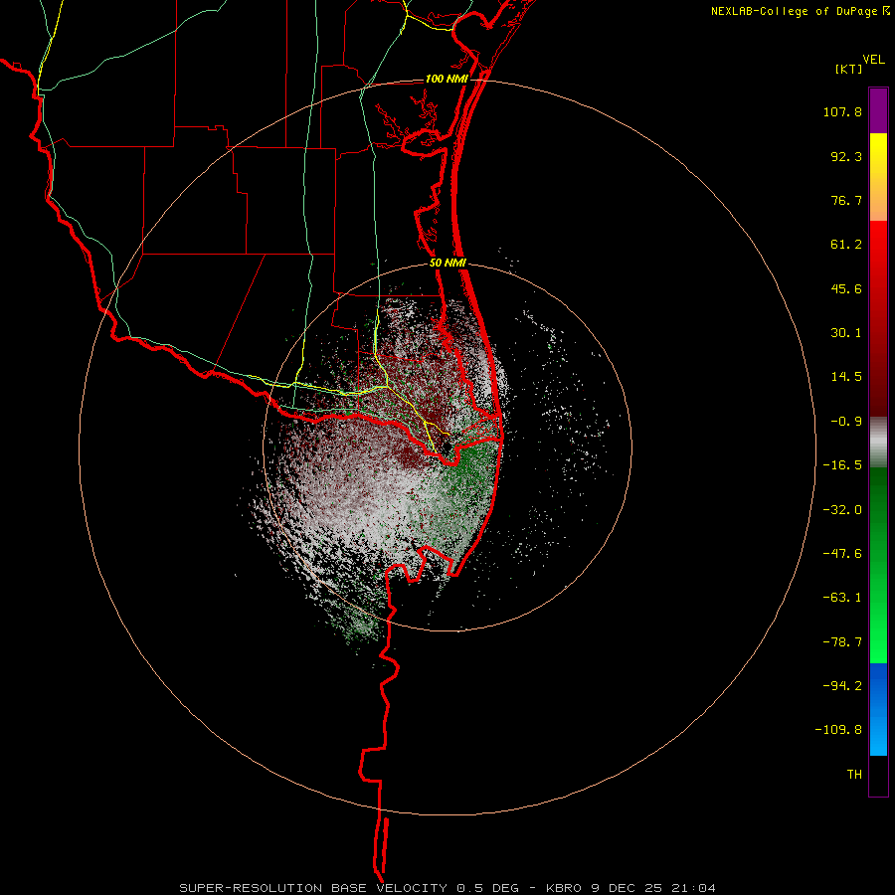Screen dimensions: 895x895
Task: Click the [KT] units label
Action: coord(849,69)
